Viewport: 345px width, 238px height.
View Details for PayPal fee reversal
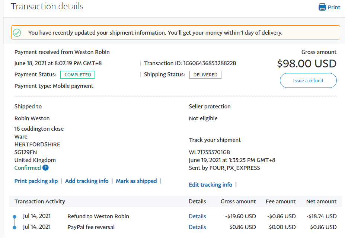(197, 227)
